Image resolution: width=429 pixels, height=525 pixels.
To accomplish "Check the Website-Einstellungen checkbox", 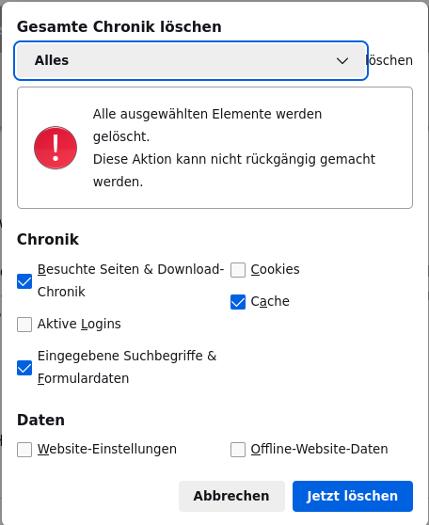I will click(x=24, y=450).
